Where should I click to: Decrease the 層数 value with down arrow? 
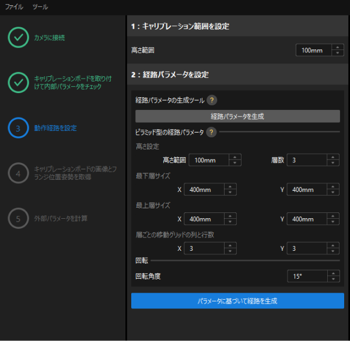[333, 163]
